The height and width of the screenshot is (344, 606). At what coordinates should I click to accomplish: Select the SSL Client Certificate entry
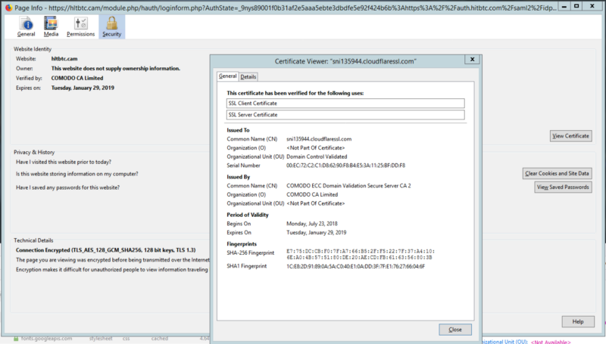coord(345,104)
